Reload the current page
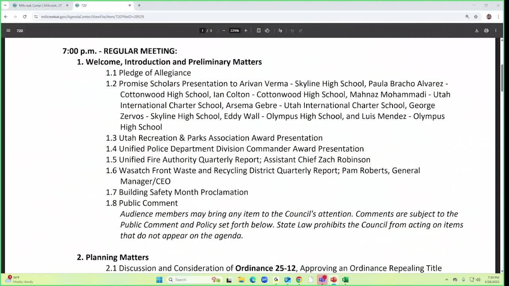This screenshot has width=509, height=286. pyautogui.click(x=25, y=17)
